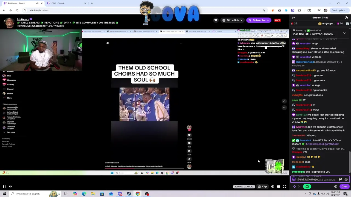Screen dimensions: 351x197
Task: Open Windows Start menu
Action: [x=4, y=194]
